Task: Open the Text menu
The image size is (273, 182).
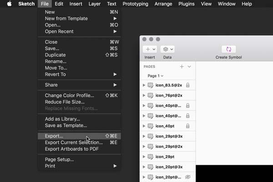Action: tap(111, 4)
